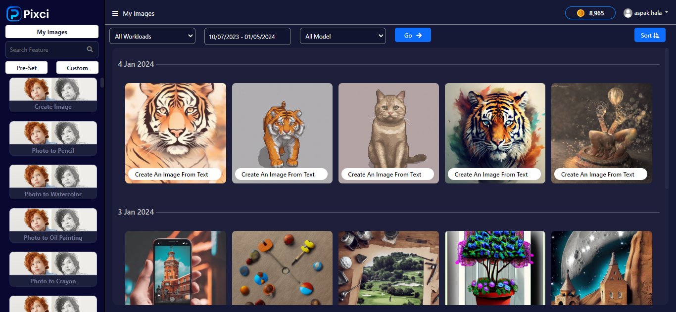Viewport: 676px width, 312px height.
Task: Click the Pixci logo icon
Action: [x=14, y=14]
